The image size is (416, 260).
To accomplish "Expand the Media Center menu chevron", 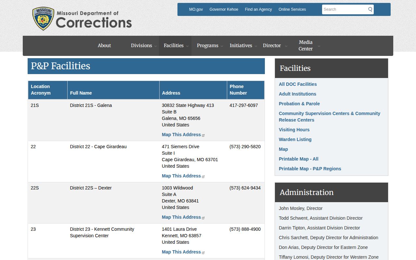I will point(319,46).
